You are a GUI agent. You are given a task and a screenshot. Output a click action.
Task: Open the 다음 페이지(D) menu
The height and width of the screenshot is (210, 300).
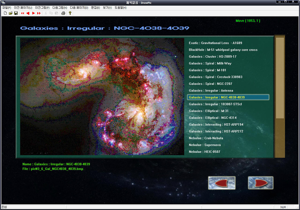pyautogui.click(x=79, y=8)
